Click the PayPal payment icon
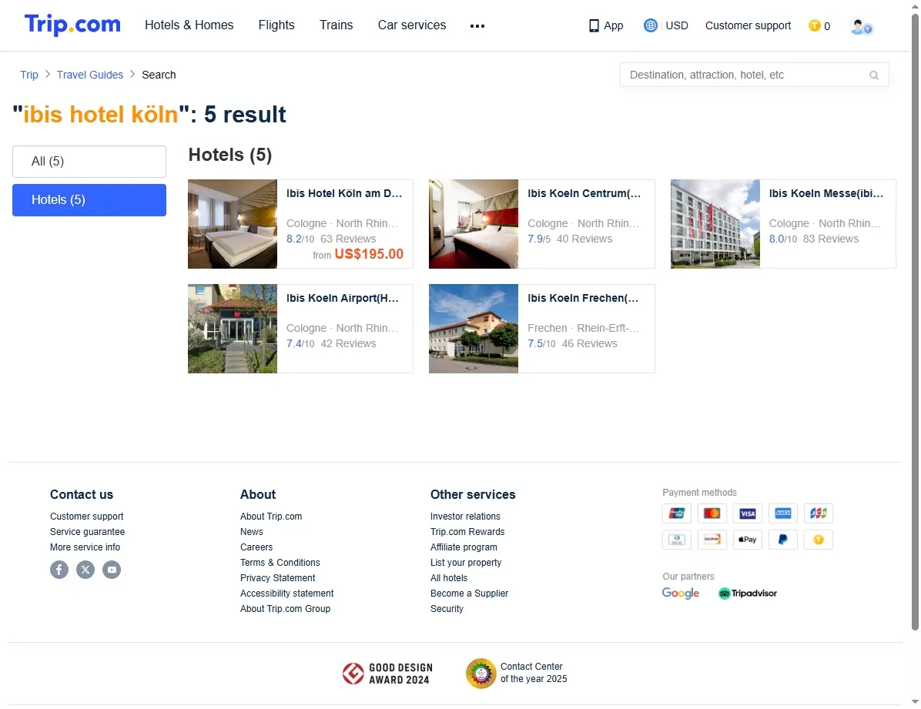The height and width of the screenshot is (709, 921). pyautogui.click(x=783, y=539)
